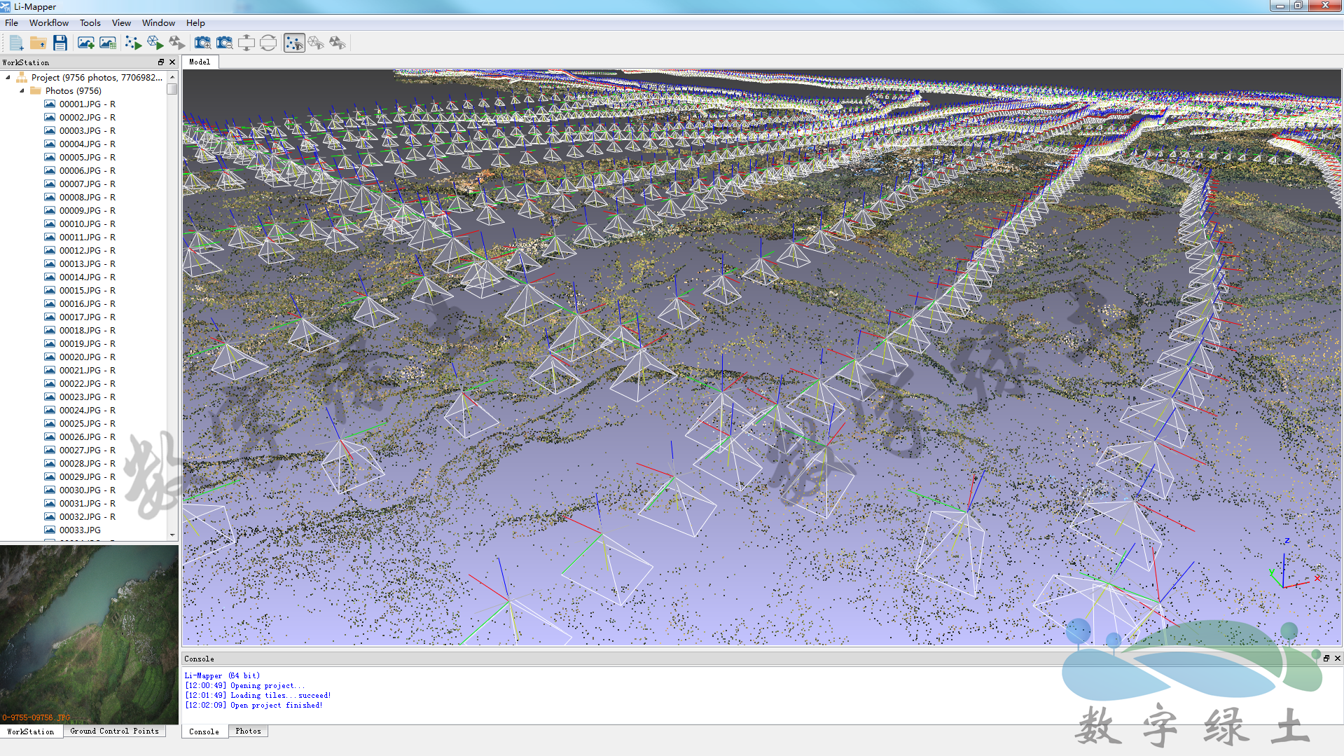The image size is (1344, 756).
Task: Click the tree scrollbar down arrow
Action: click(172, 535)
